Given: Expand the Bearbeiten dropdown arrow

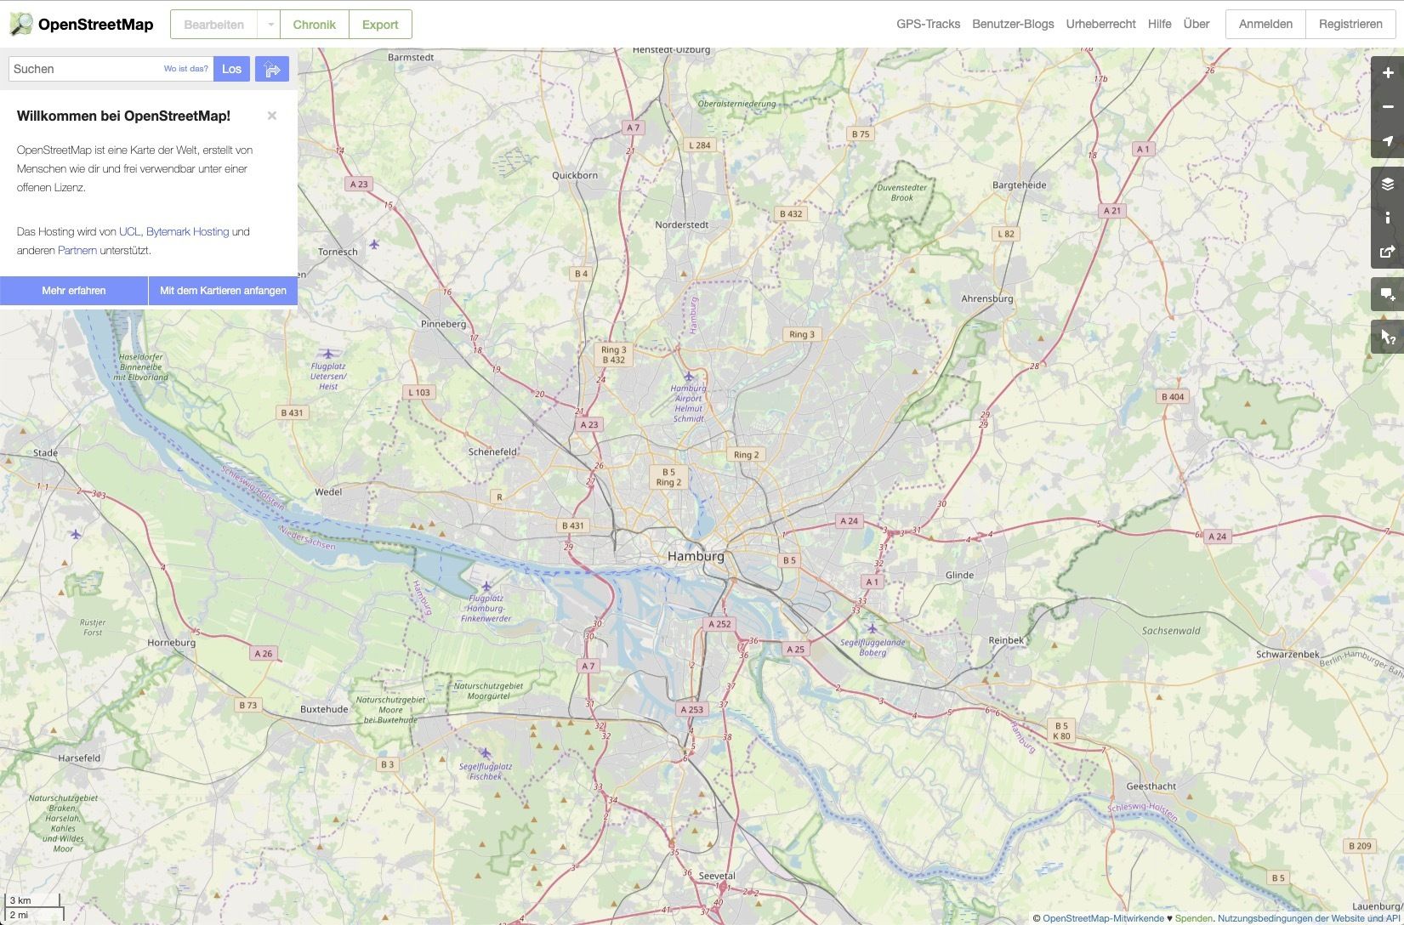Looking at the screenshot, I should tap(270, 25).
